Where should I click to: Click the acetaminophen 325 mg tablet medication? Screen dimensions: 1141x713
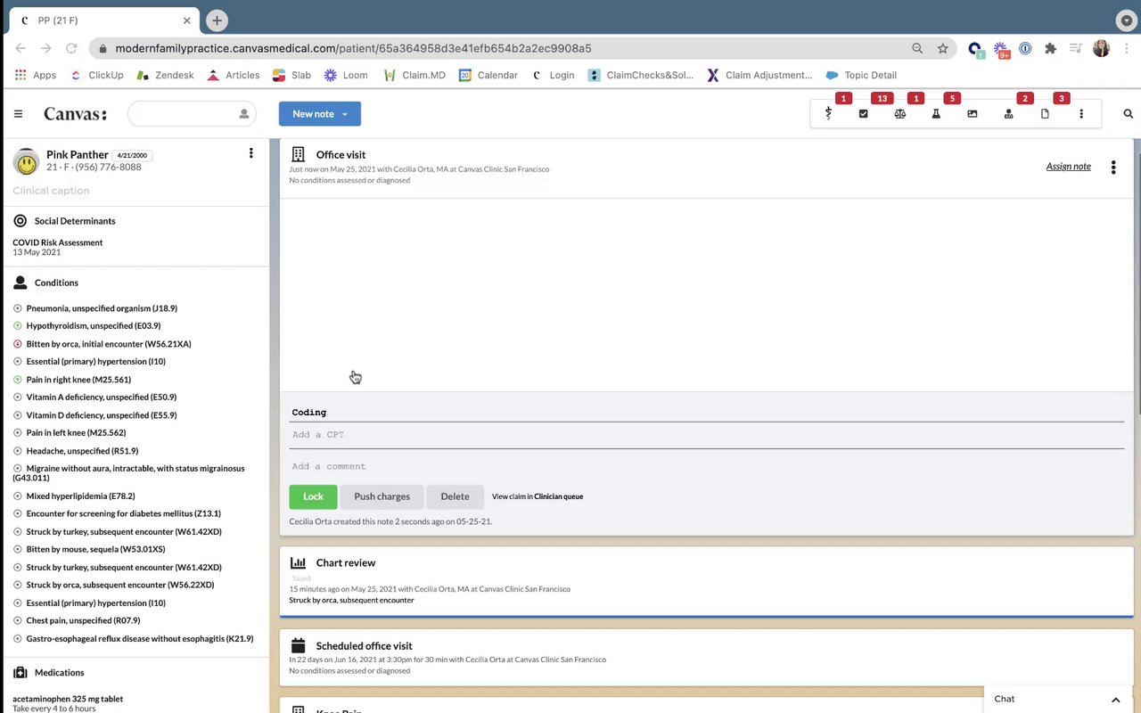68,699
